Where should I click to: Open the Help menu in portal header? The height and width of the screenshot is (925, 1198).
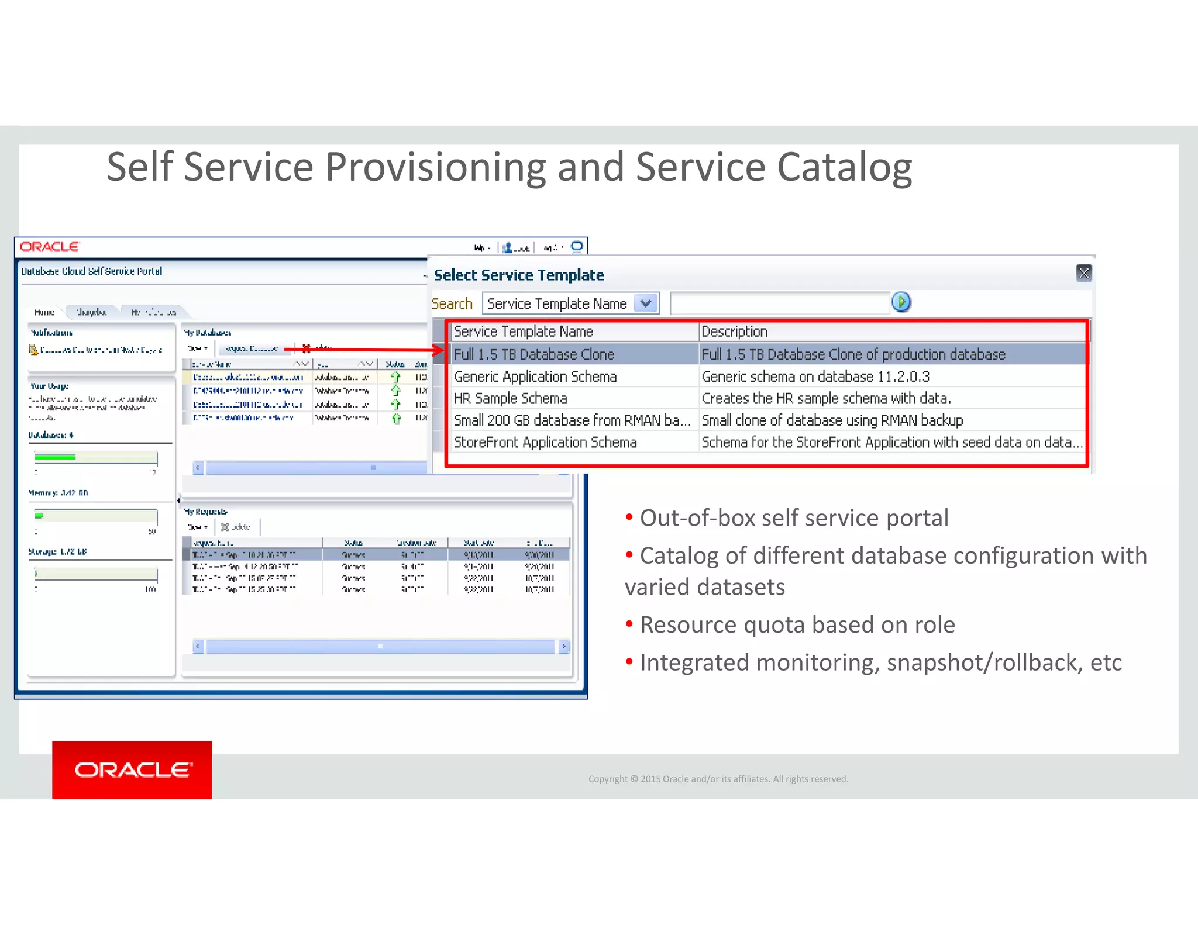click(x=481, y=248)
